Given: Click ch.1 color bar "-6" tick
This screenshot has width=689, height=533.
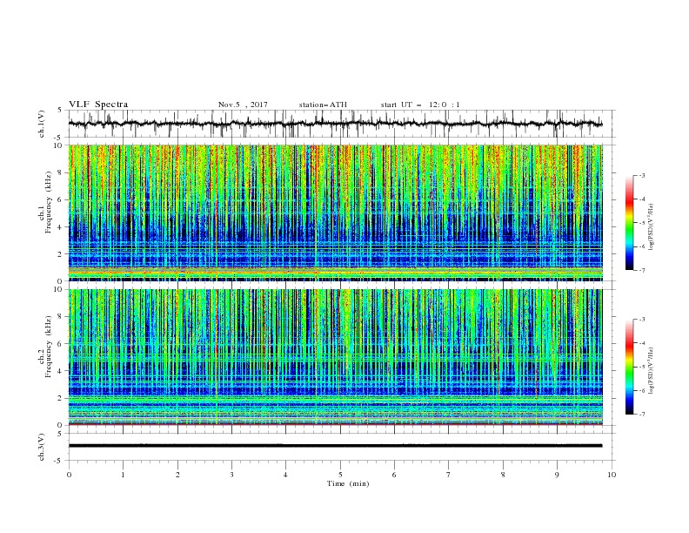Looking at the screenshot, I should tap(642, 246).
